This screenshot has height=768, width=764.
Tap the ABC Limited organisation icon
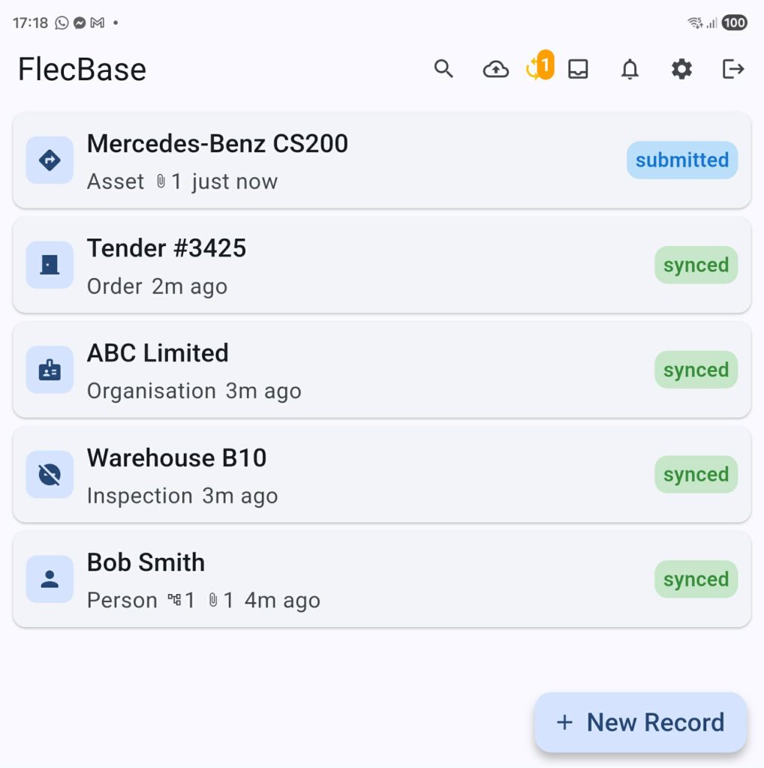[50, 370]
